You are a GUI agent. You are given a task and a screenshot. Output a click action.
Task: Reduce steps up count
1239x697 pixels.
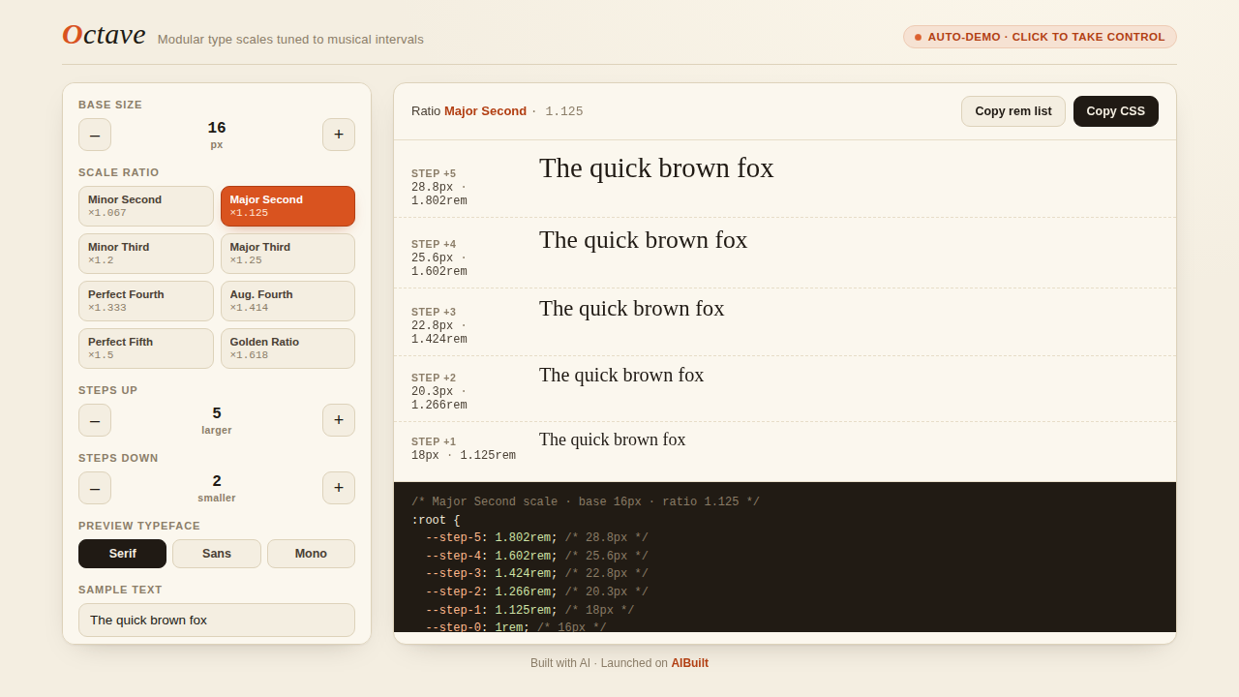[95, 420]
